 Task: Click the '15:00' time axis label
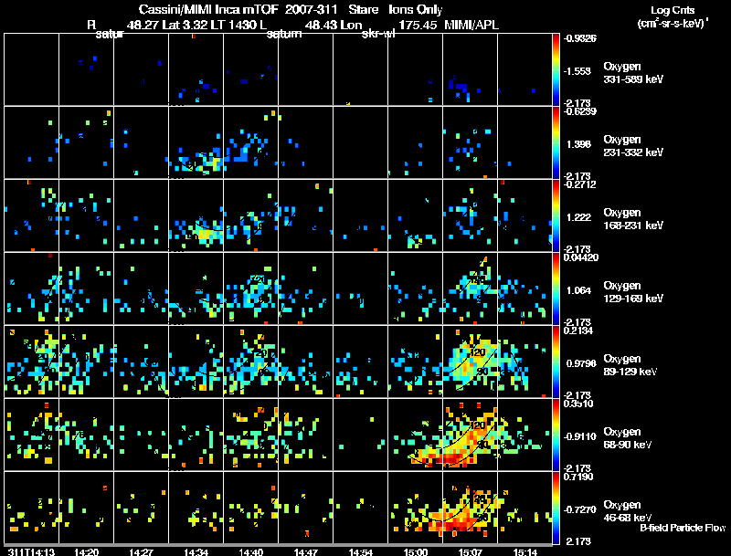pyautogui.click(x=416, y=552)
